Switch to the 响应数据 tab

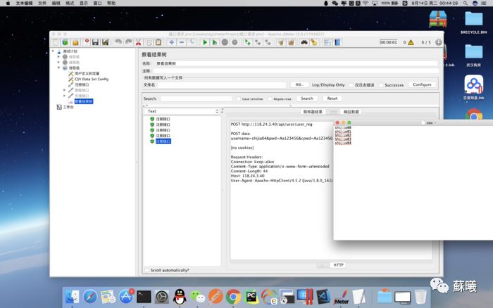click(x=351, y=112)
